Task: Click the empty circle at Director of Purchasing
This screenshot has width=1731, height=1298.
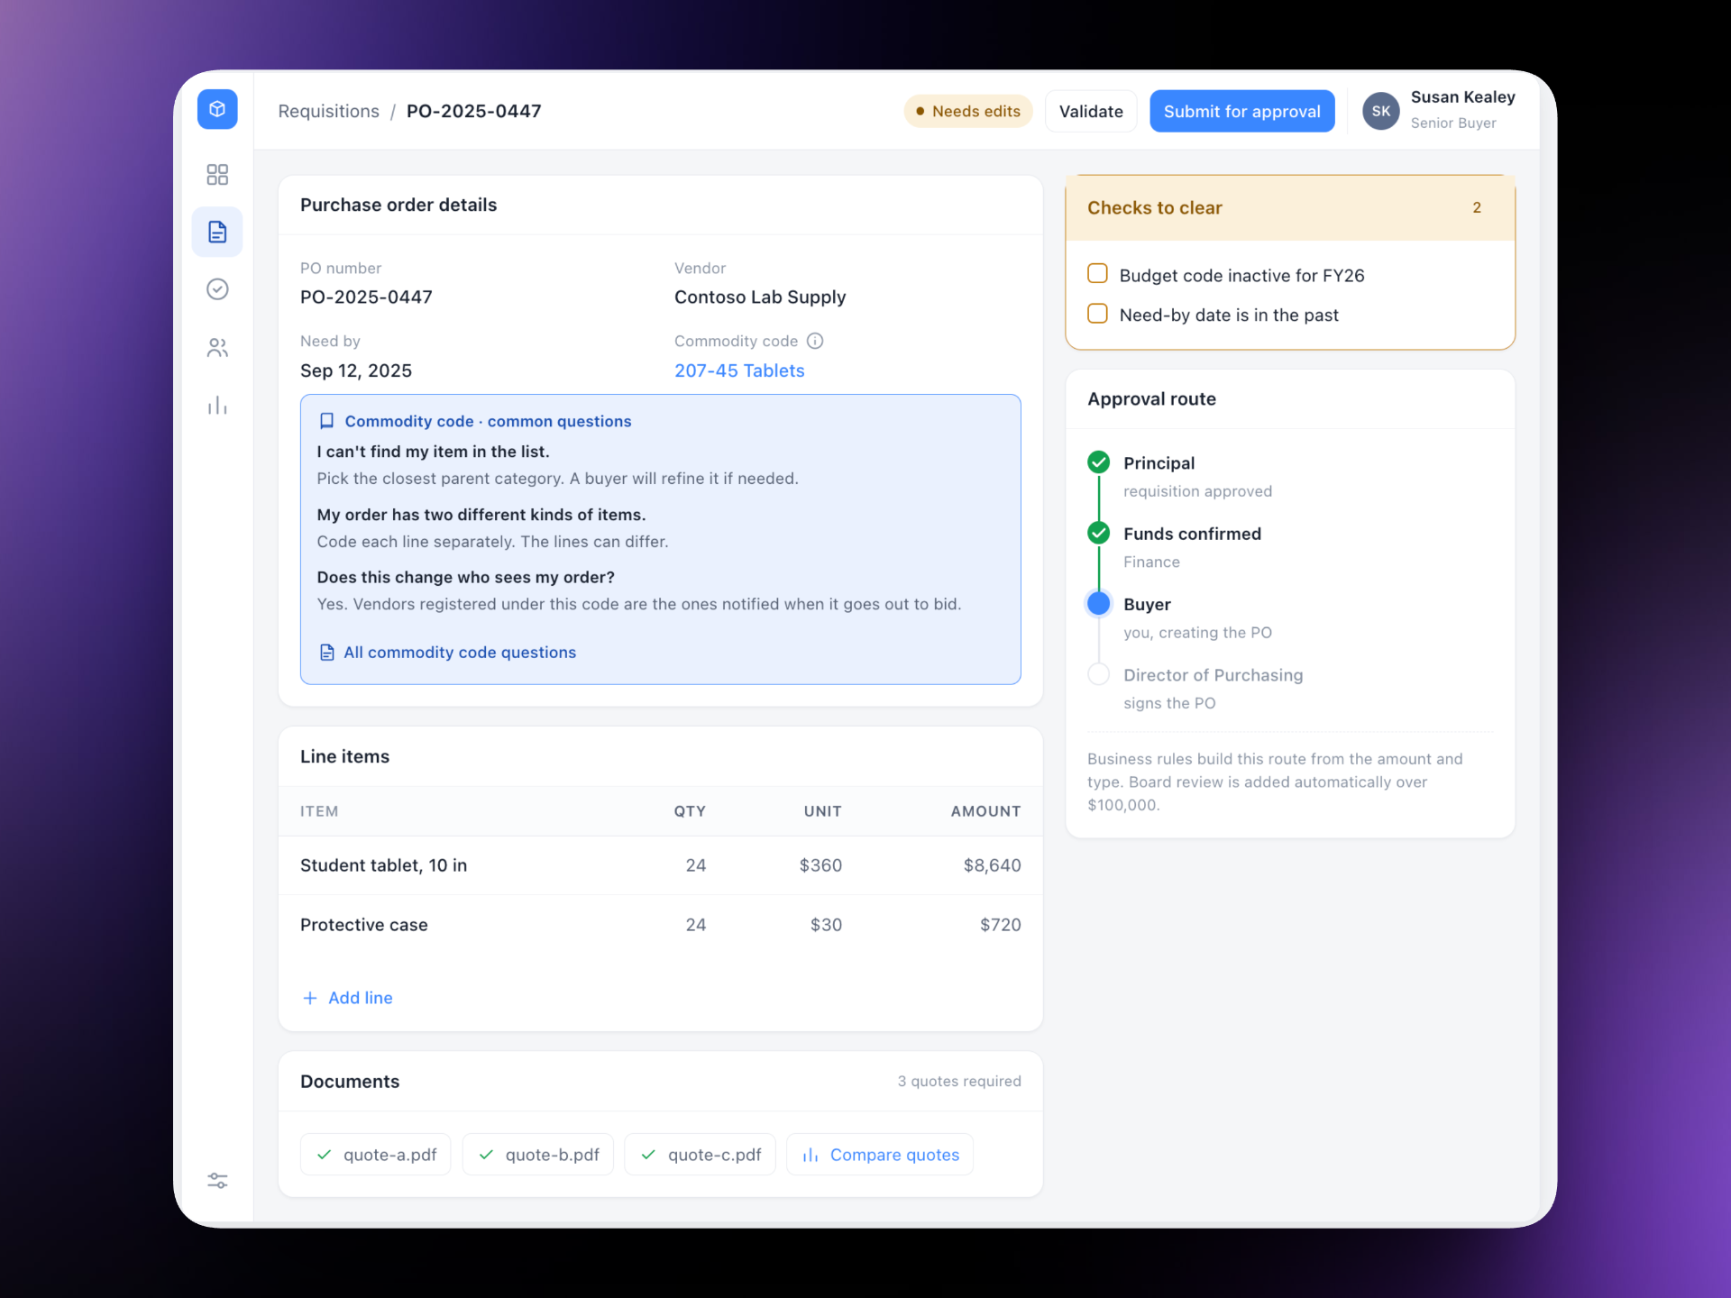Action: [x=1098, y=674]
